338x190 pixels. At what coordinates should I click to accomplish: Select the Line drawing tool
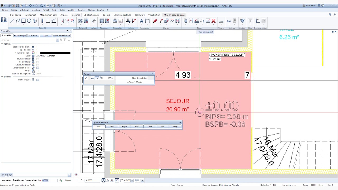[x=12, y=21]
